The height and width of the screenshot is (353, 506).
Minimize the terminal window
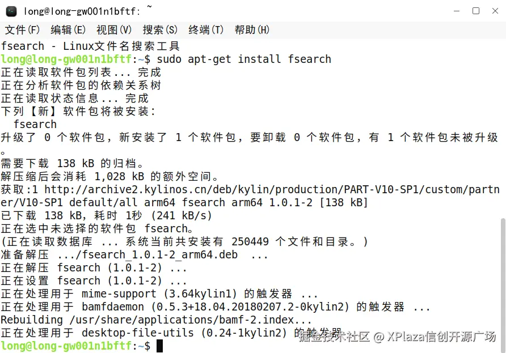(457, 11)
